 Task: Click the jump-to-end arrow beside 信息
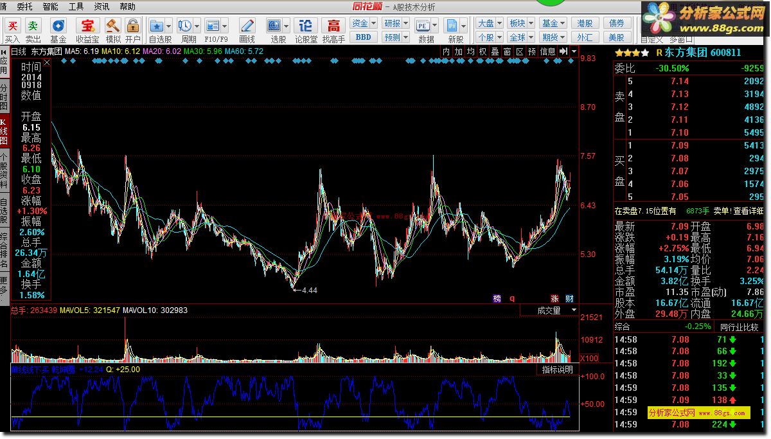(563, 51)
